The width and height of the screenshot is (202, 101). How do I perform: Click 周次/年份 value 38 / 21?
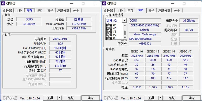[189, 30]
